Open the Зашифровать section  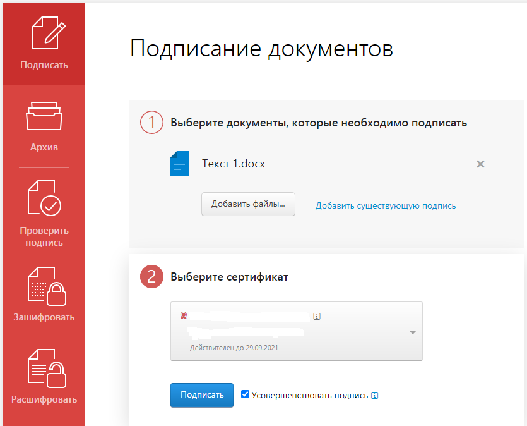click(x=44, y=295)
